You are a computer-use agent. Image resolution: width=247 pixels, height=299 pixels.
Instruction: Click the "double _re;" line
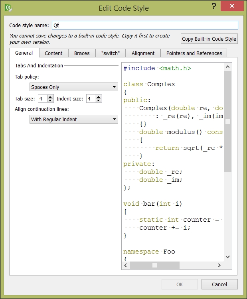point(161,172)
